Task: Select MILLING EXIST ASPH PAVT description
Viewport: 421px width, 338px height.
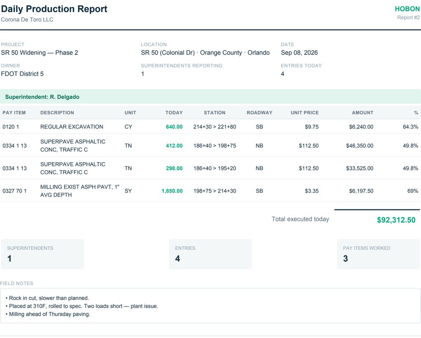Action: (x=80, y=191)
